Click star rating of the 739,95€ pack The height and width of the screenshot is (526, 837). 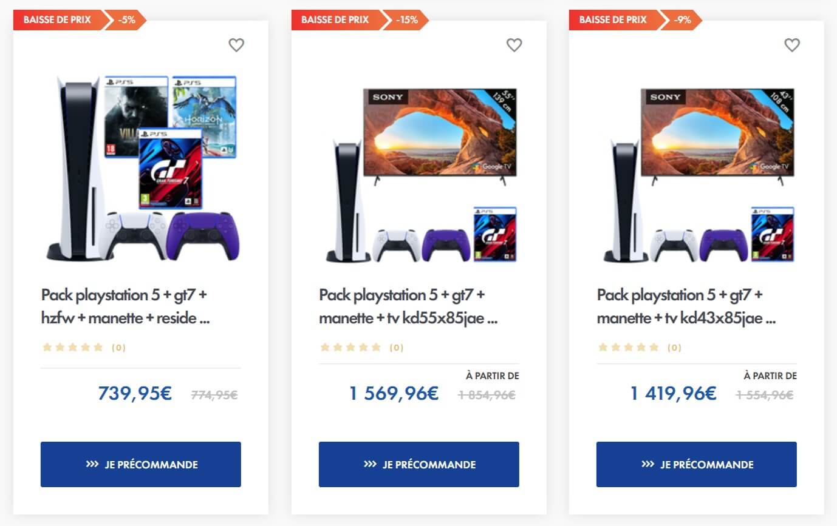pos(73,348)
